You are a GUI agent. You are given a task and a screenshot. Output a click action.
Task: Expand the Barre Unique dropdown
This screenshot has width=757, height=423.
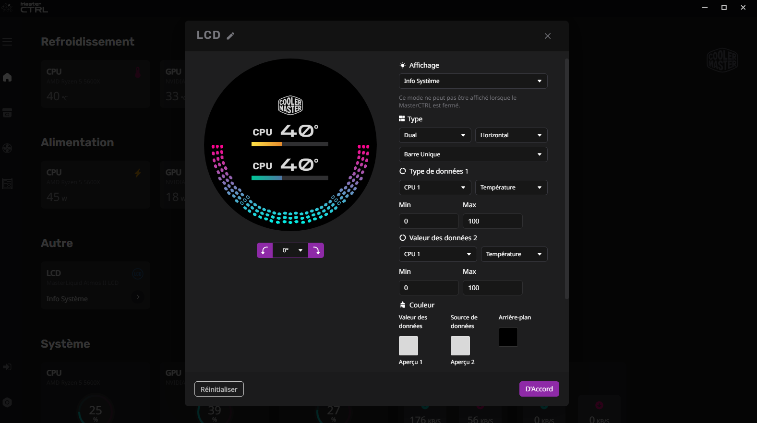pyautogui.click(x=473, y=154)
